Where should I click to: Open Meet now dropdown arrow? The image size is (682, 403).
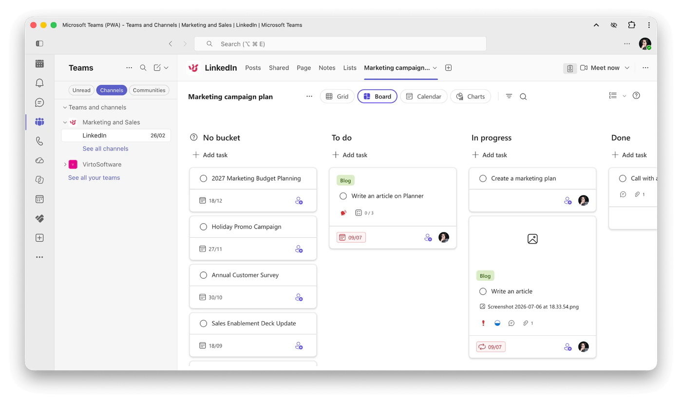click(627, 68)
